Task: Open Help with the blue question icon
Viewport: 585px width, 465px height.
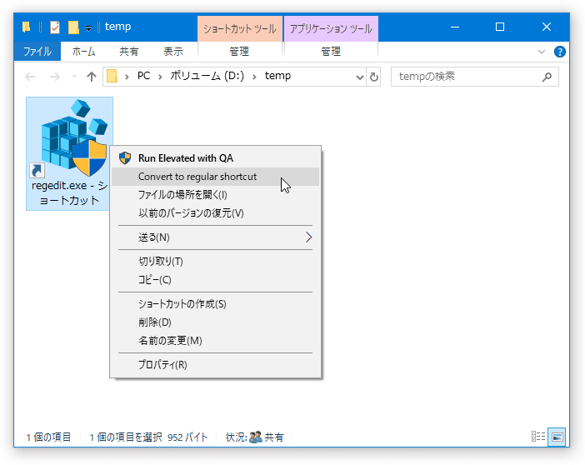Action: click(559, 52)
